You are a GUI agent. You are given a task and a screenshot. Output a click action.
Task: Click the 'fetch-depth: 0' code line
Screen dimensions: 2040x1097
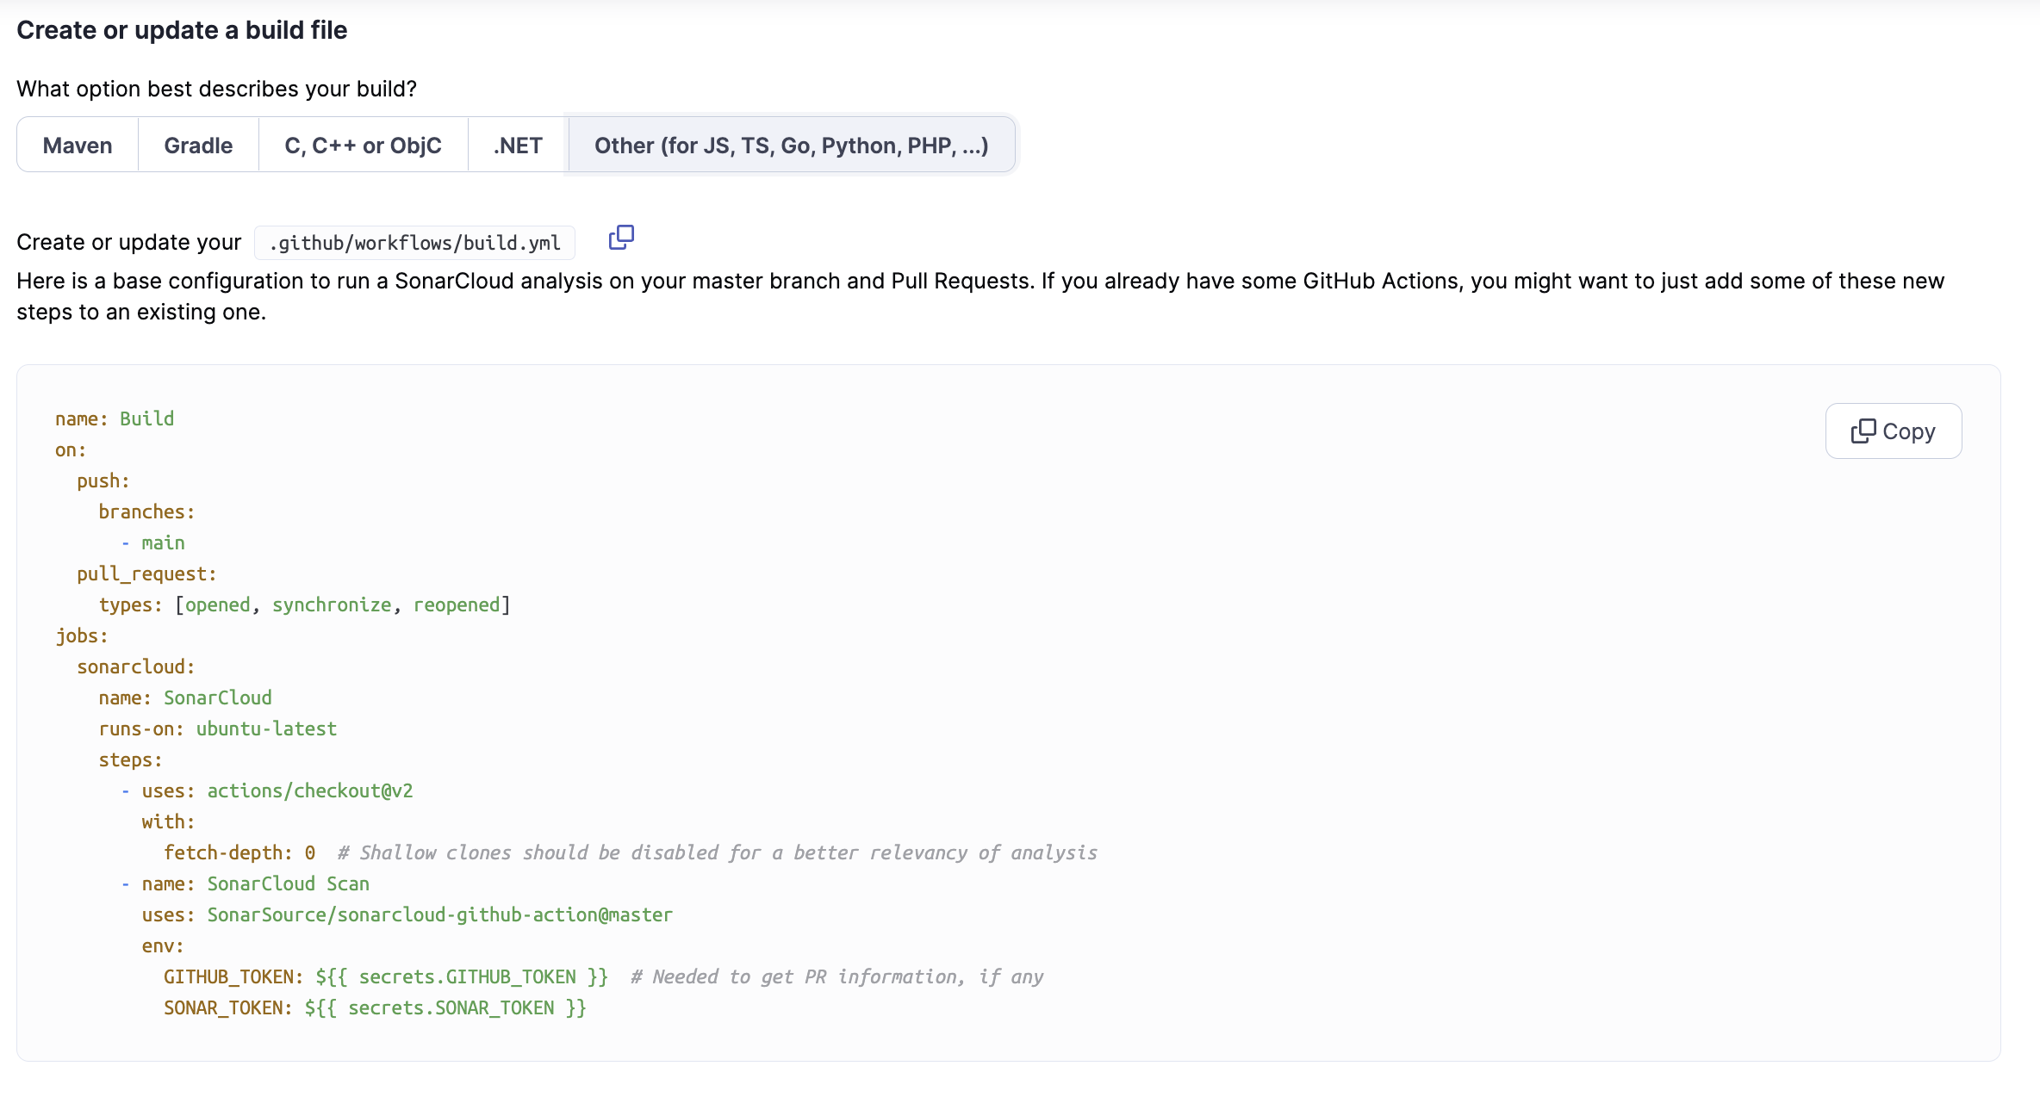(239, 852)
